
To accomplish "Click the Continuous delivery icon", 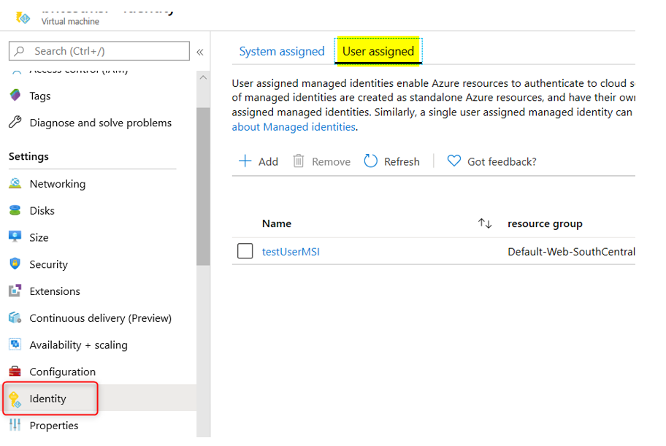I will click(x=15, y=318).
